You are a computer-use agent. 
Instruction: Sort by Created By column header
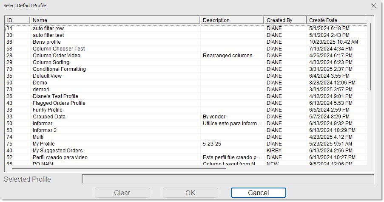coord(284,20)
